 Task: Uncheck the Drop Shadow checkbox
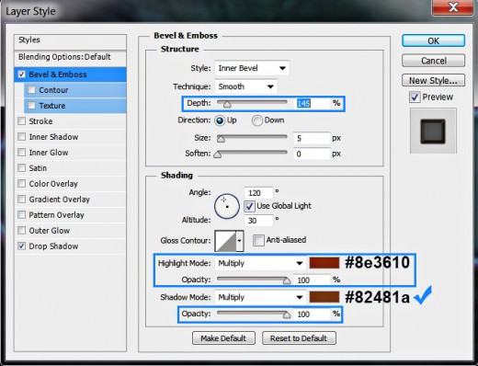(x=22, y=246)
